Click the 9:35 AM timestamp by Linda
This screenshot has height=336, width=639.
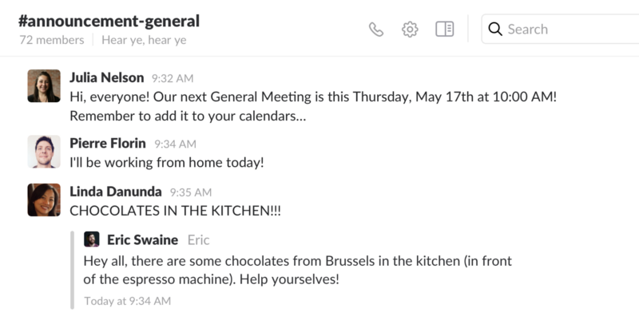(191, 192)
